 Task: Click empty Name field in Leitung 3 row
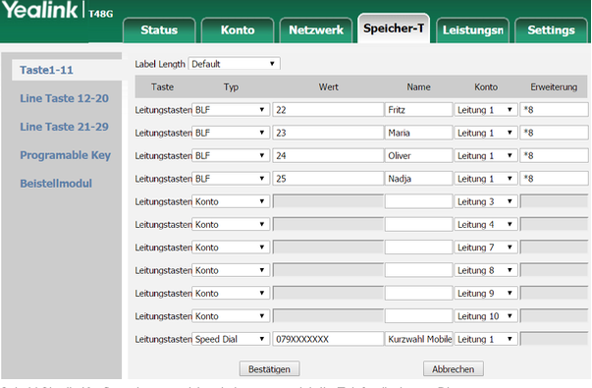pos(418,201)
